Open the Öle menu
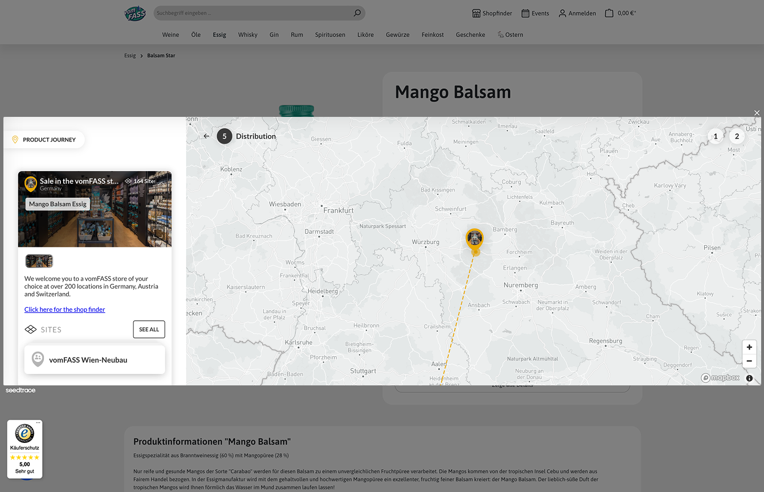 196,35
